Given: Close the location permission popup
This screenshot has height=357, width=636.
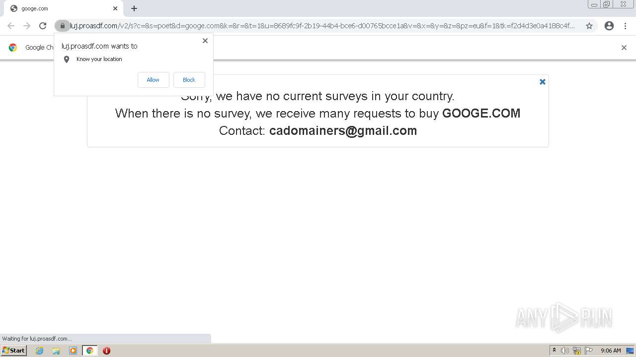Looking at the screenshot, I should point(205,41).
